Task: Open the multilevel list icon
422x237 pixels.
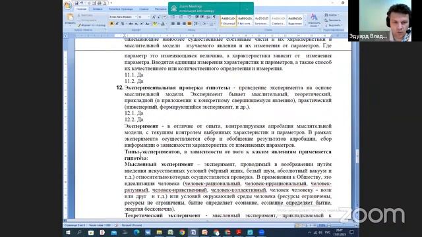Action: coord(189,17)
